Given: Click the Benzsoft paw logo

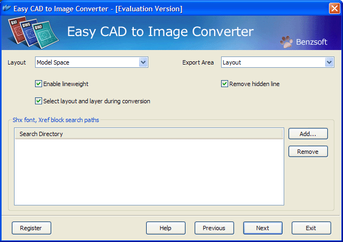Looking at the screenshot, I should point(286,42).
